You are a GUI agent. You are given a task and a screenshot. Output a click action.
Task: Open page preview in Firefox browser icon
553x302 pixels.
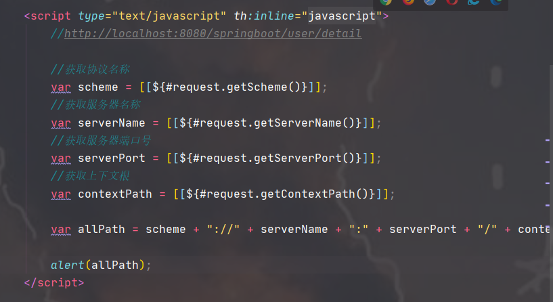(x=408, y=2)
